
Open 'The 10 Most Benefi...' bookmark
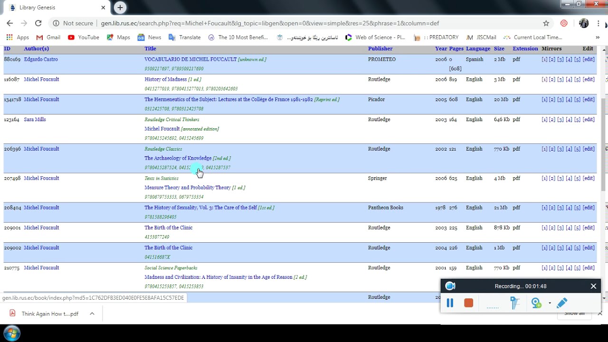tap(238, 37)
